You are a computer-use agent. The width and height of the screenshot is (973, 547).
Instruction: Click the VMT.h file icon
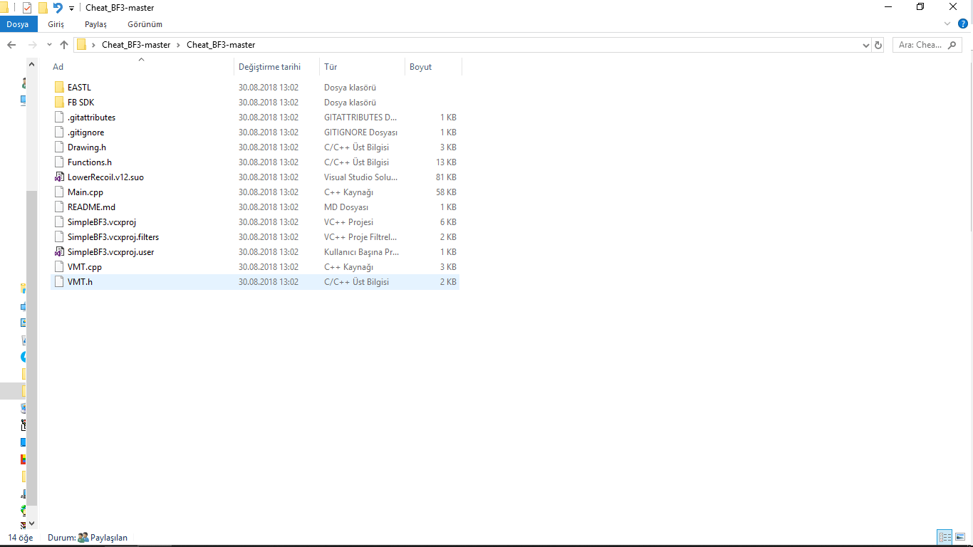[x=59, y=282]
